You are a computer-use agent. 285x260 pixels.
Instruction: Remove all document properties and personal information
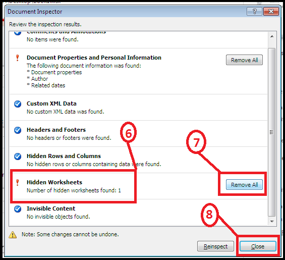[x=244, y=60]
